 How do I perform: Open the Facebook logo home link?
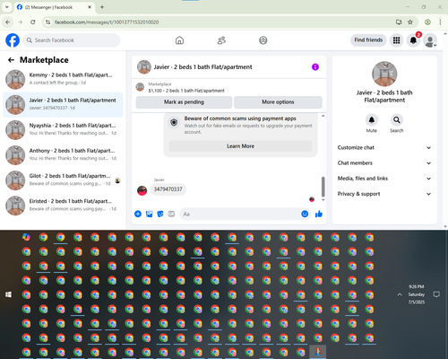[13, 40]
